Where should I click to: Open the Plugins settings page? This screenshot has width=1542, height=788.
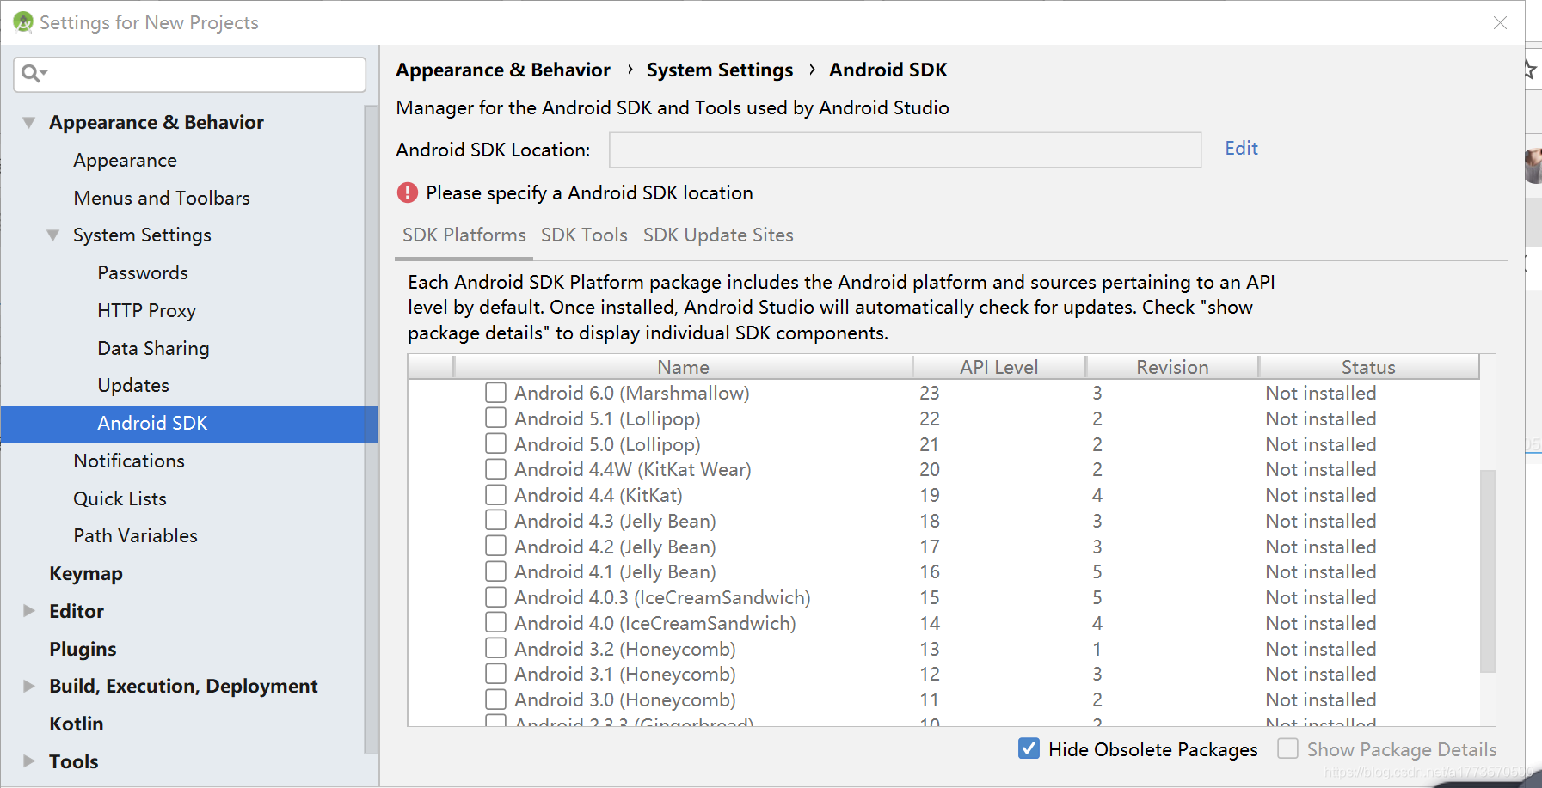point(83,649)
